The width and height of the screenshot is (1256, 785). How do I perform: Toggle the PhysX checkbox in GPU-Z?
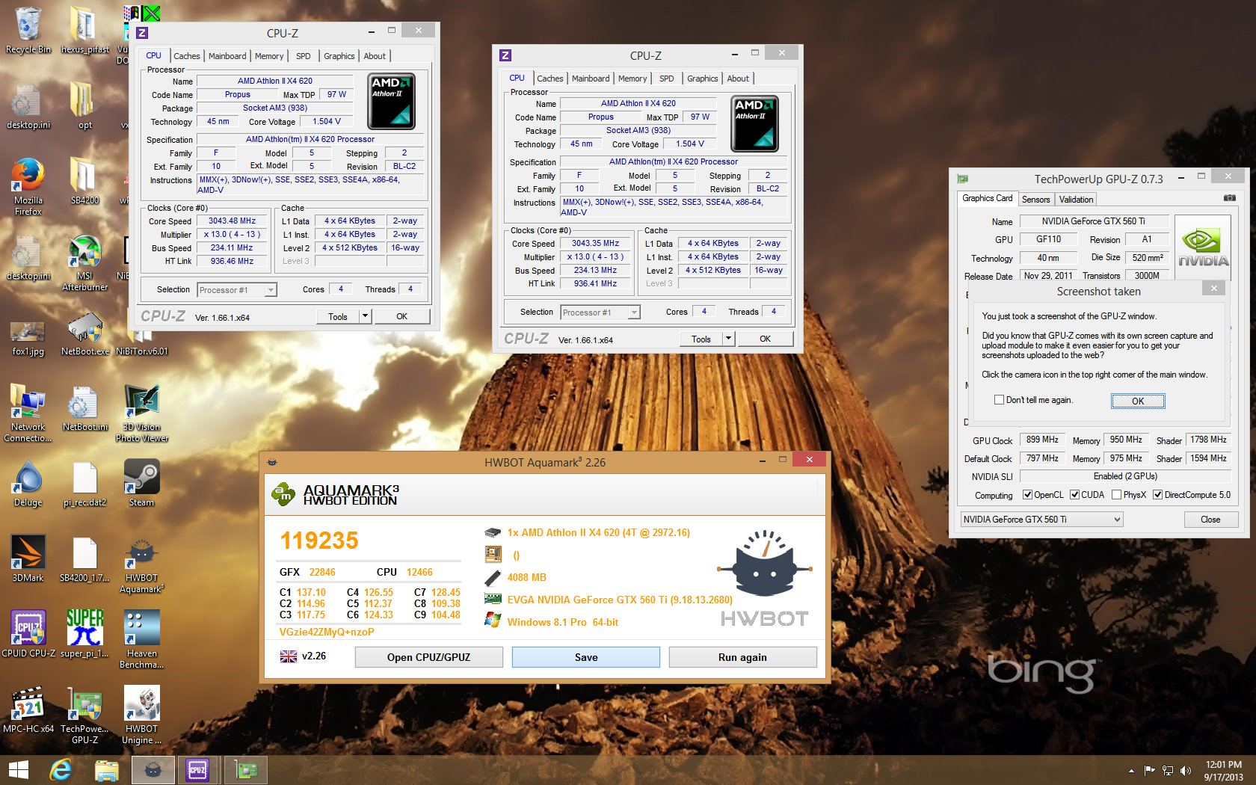click(1116, 494)
